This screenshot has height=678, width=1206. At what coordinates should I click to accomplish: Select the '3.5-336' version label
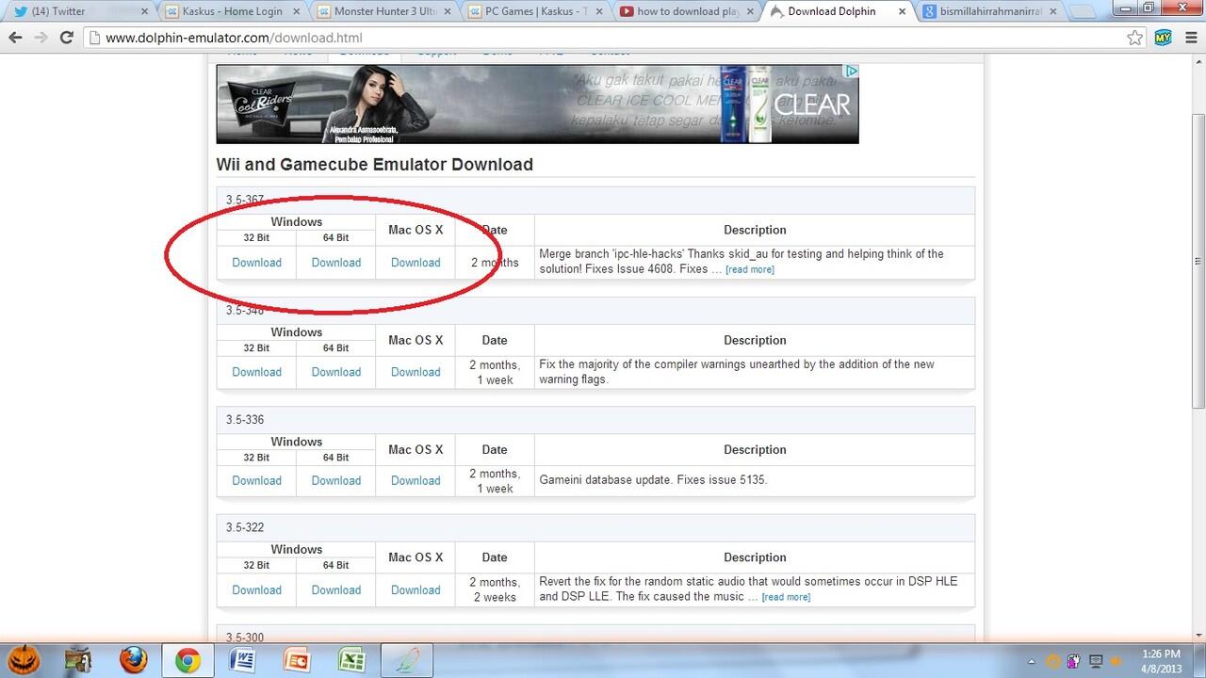[245, 419]
